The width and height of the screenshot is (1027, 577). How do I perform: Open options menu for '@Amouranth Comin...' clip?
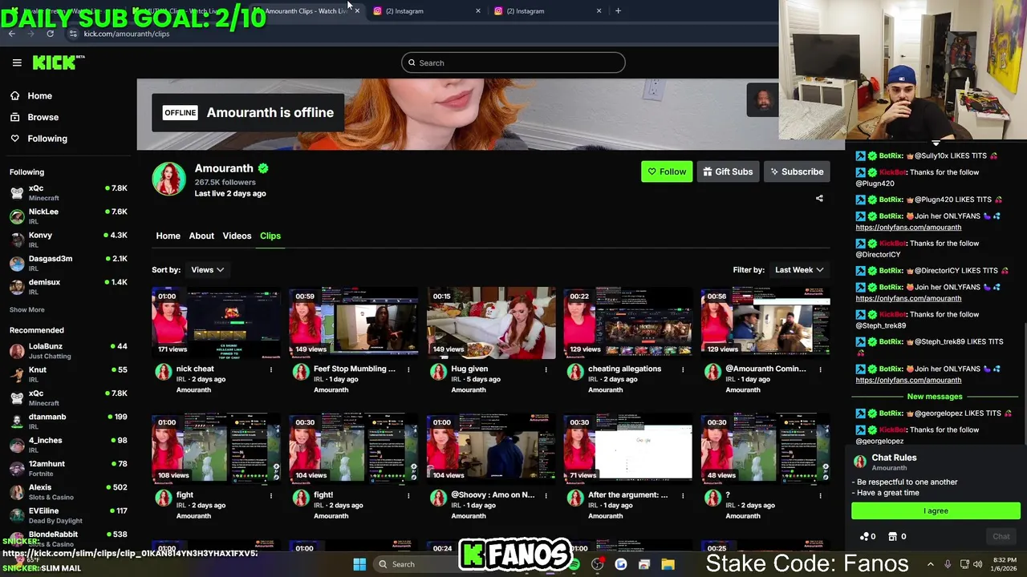pyautogui.click(x=820, y=369)
